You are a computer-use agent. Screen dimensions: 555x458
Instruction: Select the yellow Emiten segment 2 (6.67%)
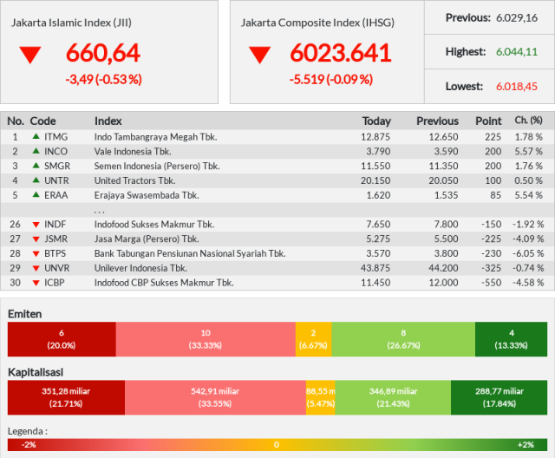tap(313, 339)
